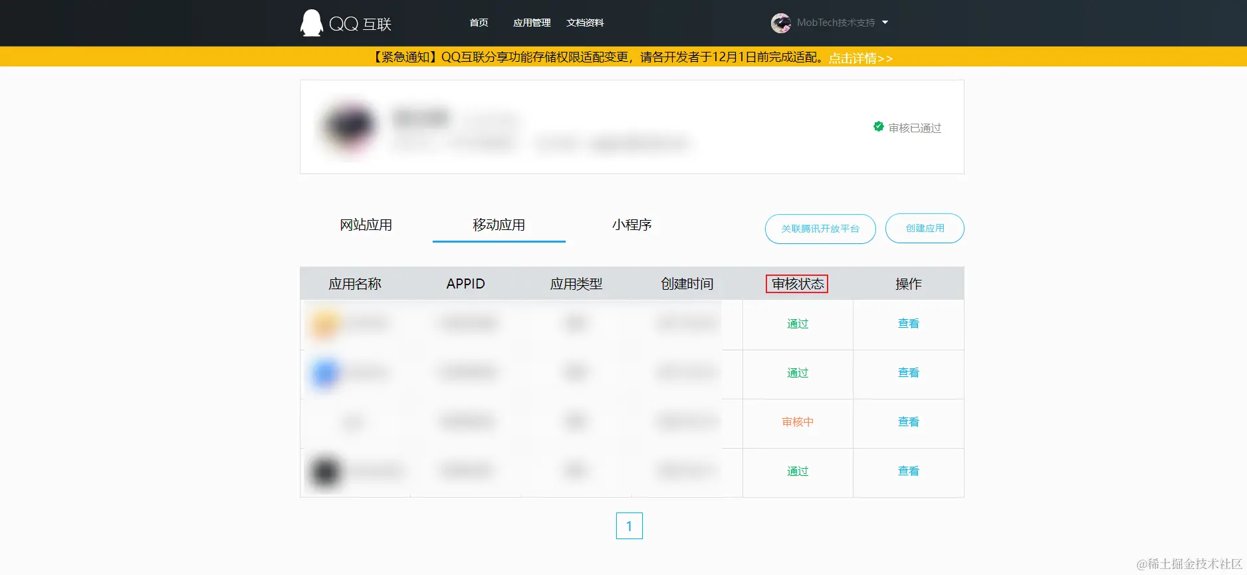This screenshot has width=1247, height=575.
Task: Open 应用管理 menu item
Action: (x=532, y=23)
